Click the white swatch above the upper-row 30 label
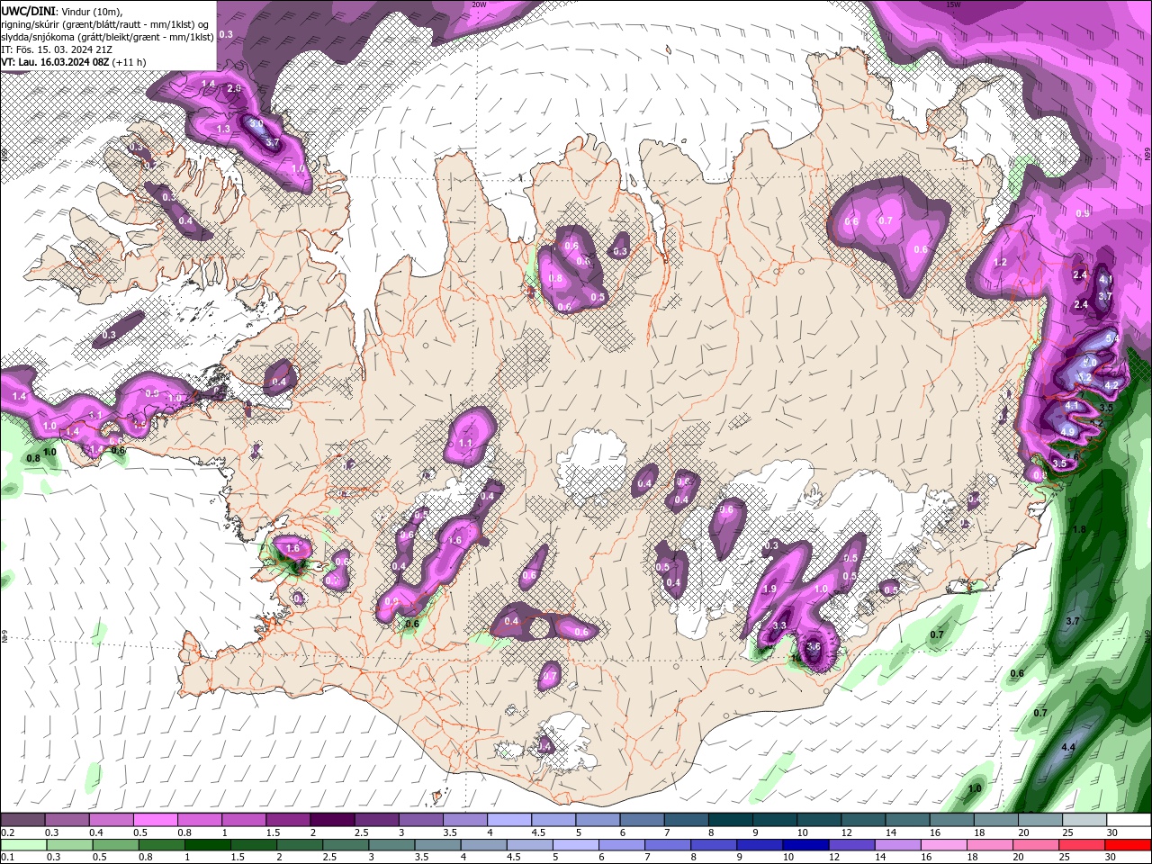Viewport: 1152px width, 864px height. pyautogui.click(x=1129, y=820)
